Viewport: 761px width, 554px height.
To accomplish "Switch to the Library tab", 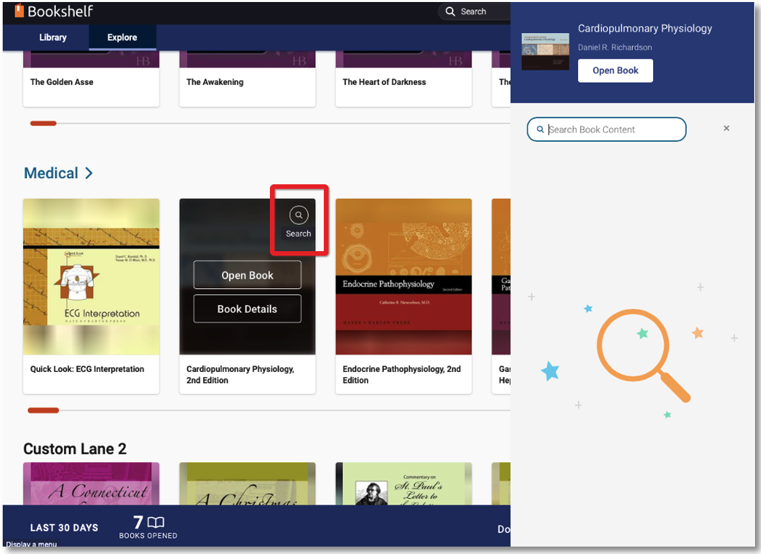I will pyautogui.click(x=53, y=37).
